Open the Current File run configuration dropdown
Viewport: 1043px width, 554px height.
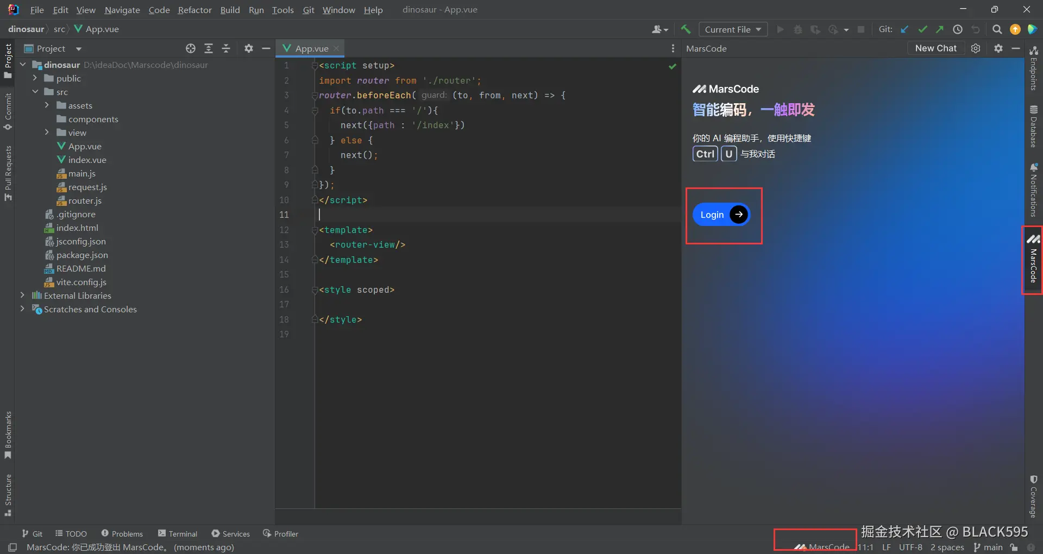(733, 29)
